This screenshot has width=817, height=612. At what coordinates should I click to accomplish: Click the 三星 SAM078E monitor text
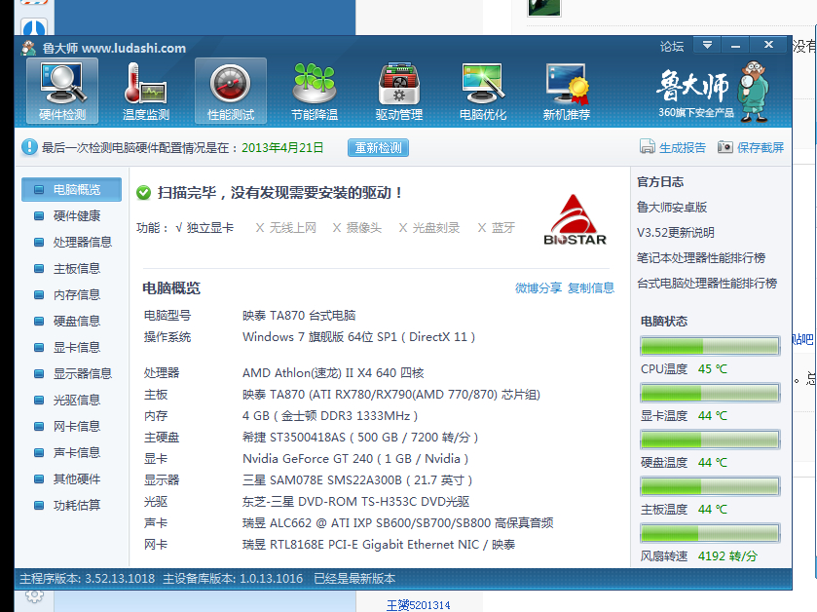coord(357,480)
